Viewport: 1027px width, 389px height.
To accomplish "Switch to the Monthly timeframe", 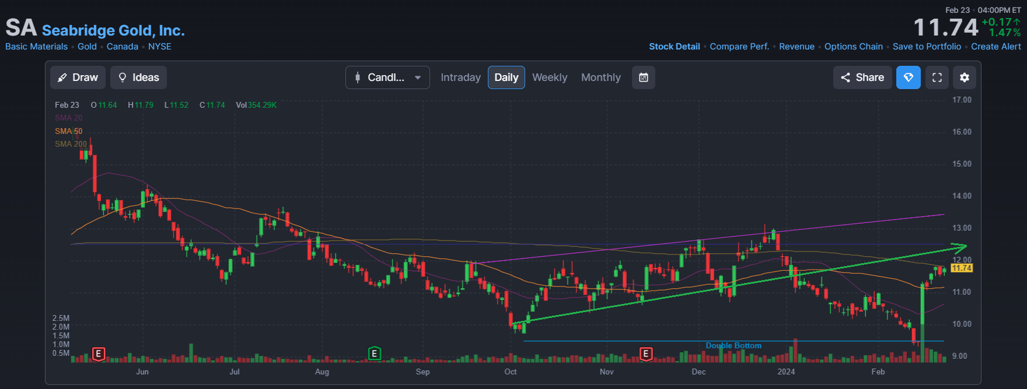I will point(601,77).
